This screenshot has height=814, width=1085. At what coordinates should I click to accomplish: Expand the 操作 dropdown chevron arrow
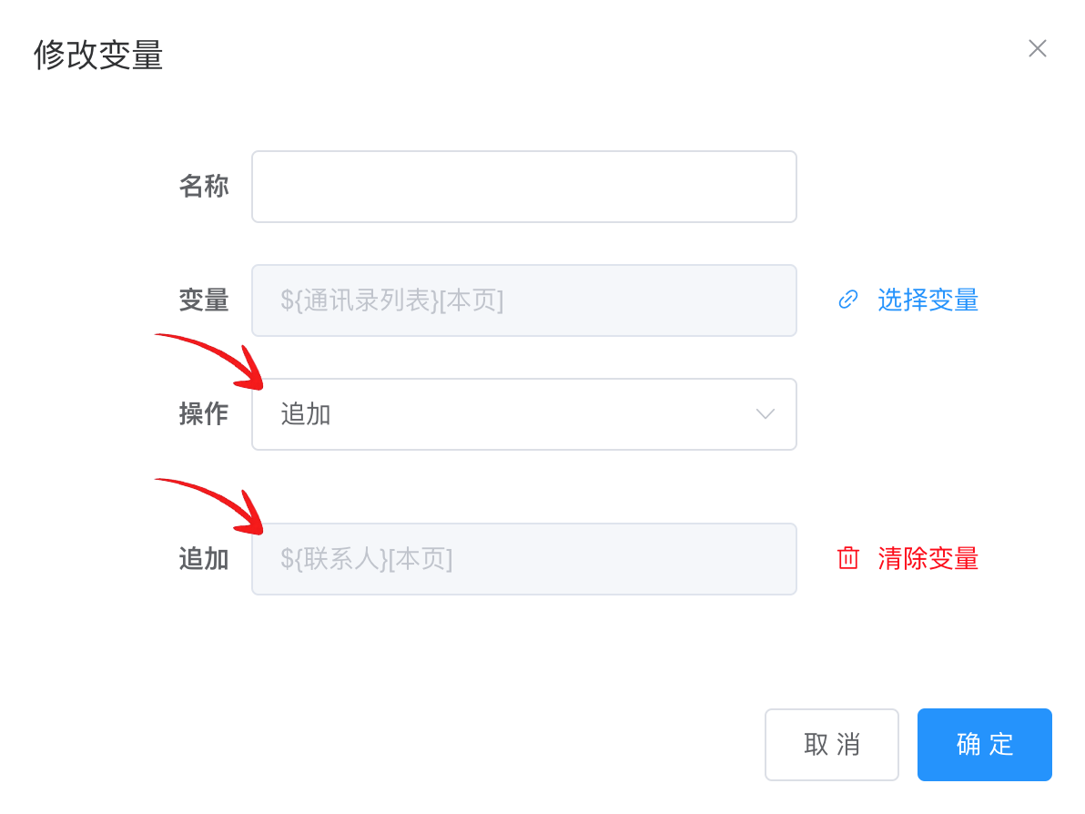coord(765,414)
